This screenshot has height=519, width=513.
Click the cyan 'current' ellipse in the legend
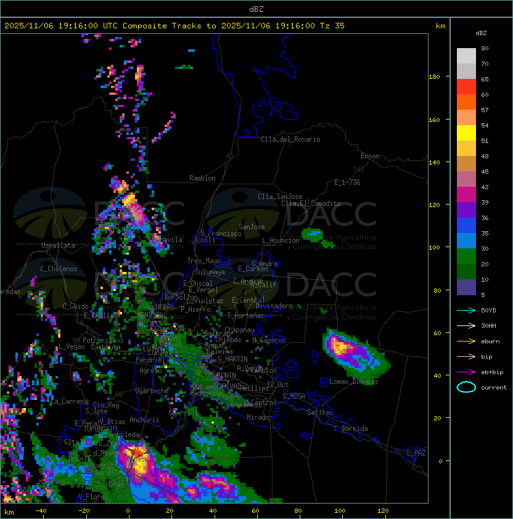pos(466,387)
